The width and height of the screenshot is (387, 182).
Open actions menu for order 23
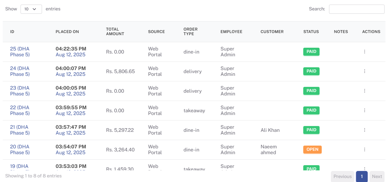click(x=365, y=91)
